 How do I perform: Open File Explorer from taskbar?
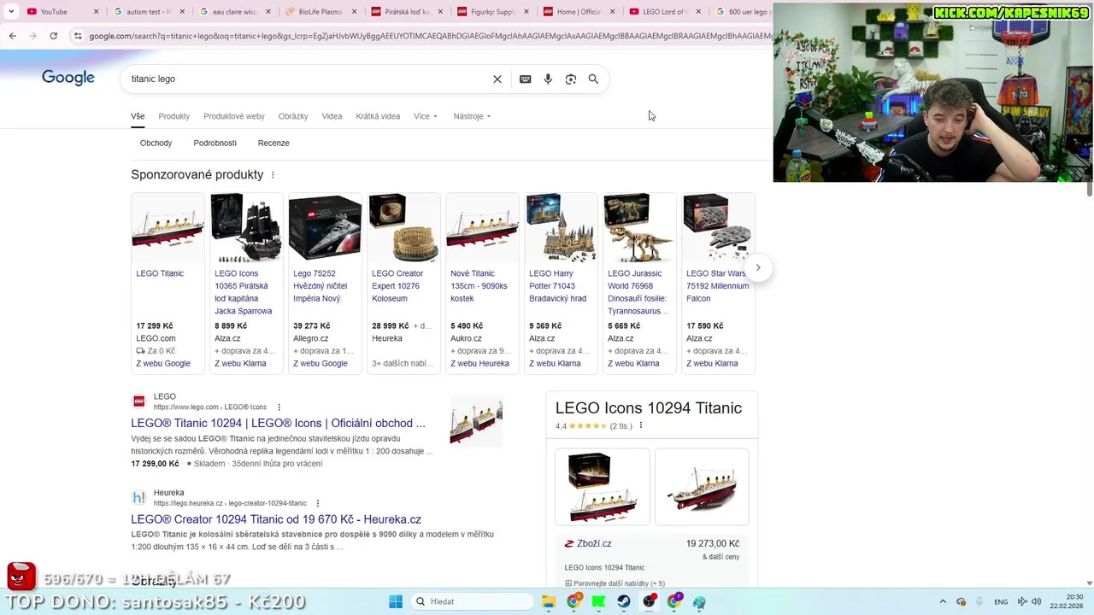coord(549,601)
